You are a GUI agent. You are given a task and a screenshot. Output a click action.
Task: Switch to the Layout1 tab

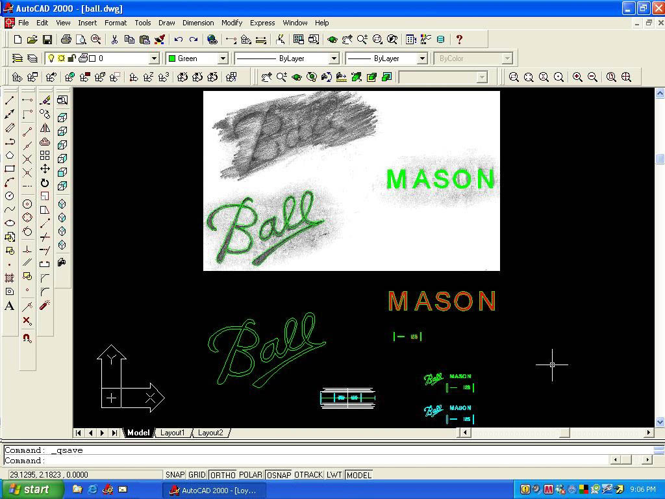click(172, 432)
